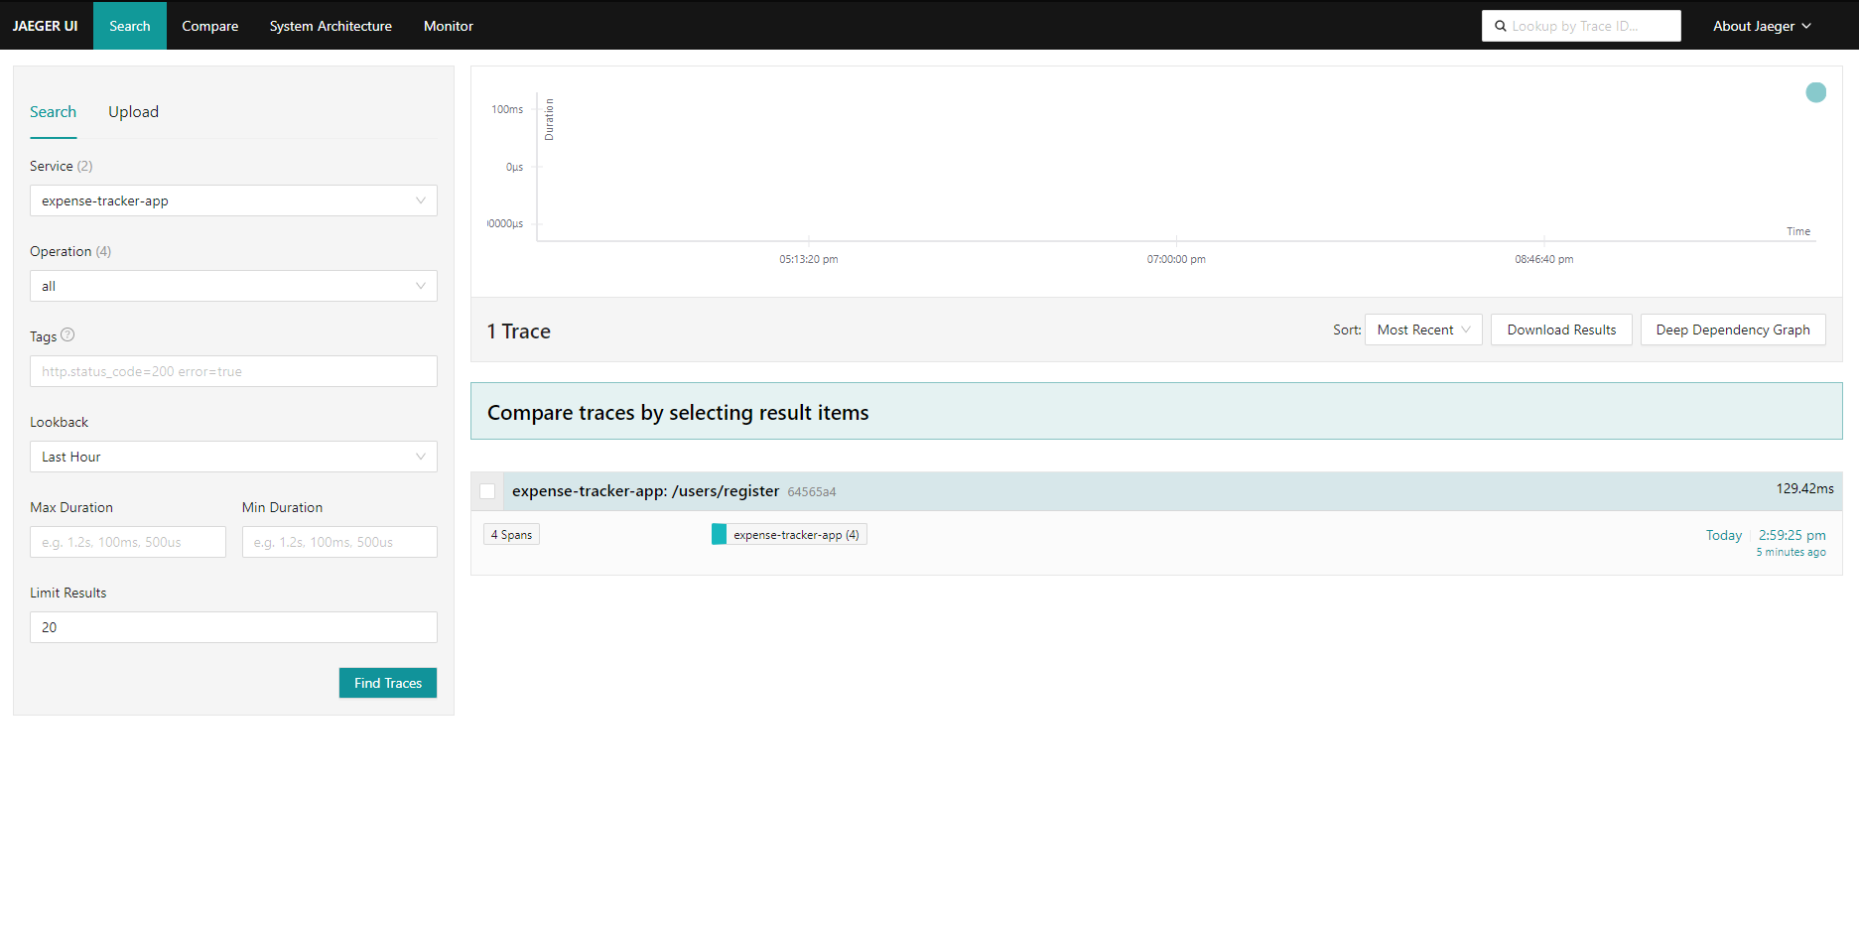The width and height of the screenshot is (1859, 926).
Task: Open the Deep Dependency Graph
Action: click(1732, 330)
